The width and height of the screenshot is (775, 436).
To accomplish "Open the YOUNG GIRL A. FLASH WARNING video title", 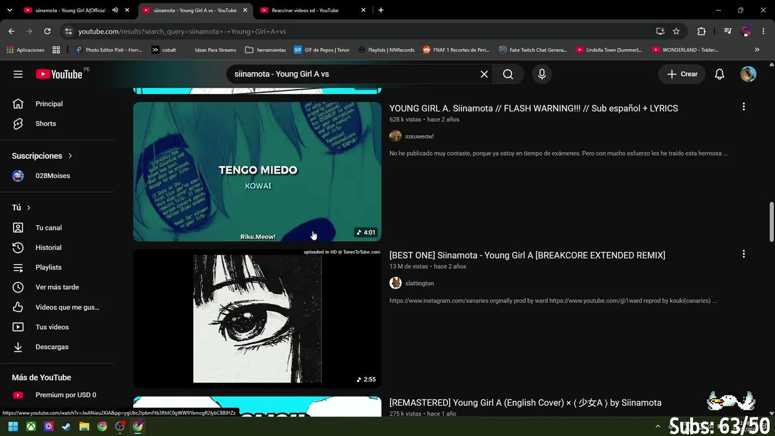I will point(533,108).
